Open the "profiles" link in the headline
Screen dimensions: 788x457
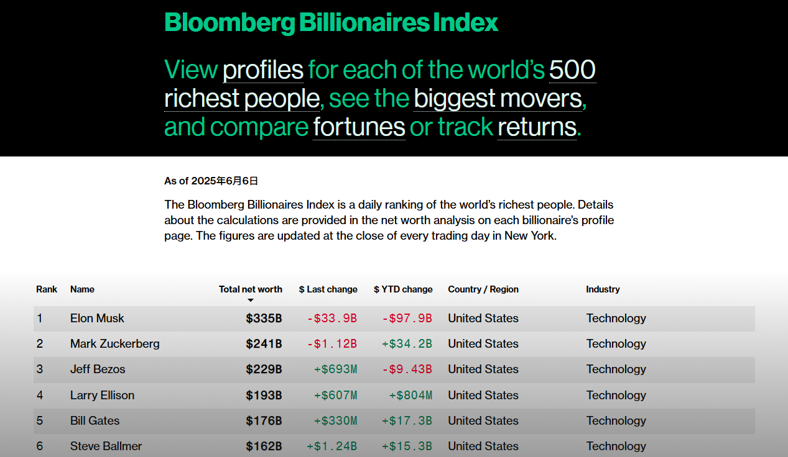263,70
